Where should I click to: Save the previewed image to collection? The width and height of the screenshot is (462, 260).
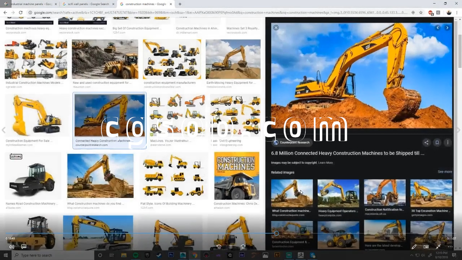[x=437, y=142]
